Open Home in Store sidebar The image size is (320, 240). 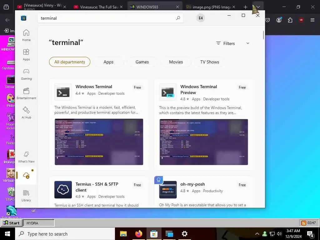tap(26, 35)
